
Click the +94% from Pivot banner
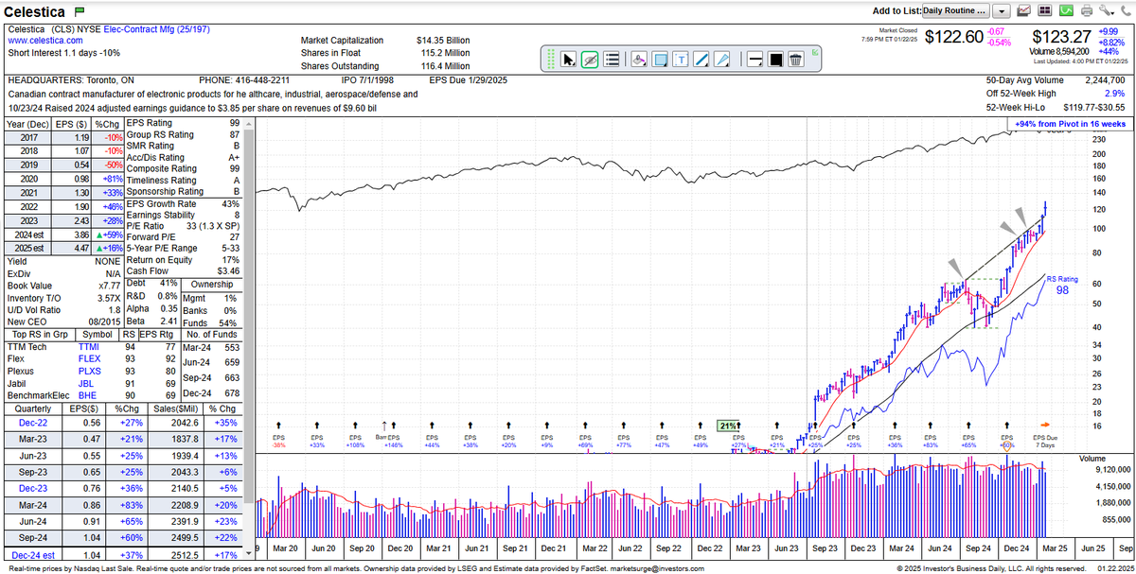point(1070,124)
